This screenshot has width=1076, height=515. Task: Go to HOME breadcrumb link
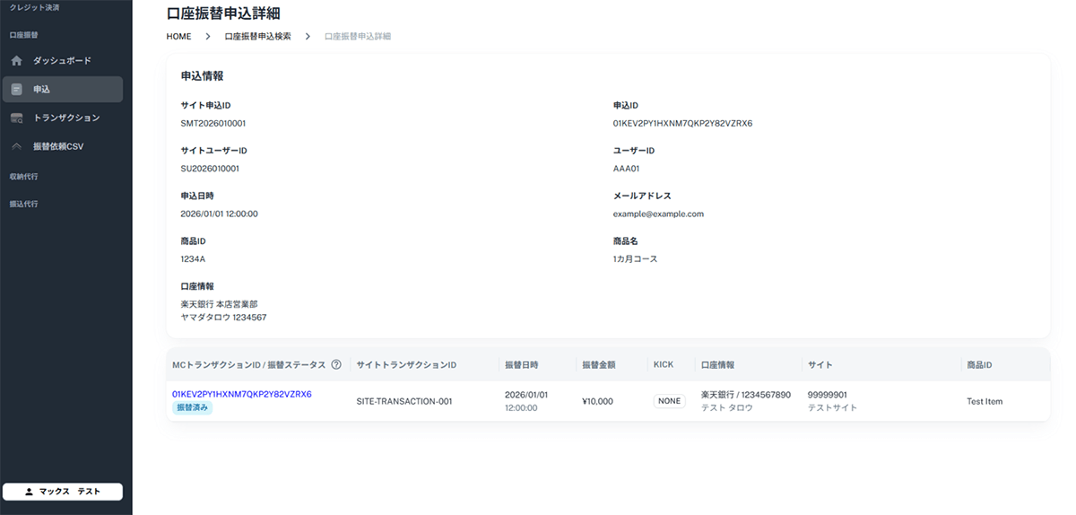[x=178, y=37]
